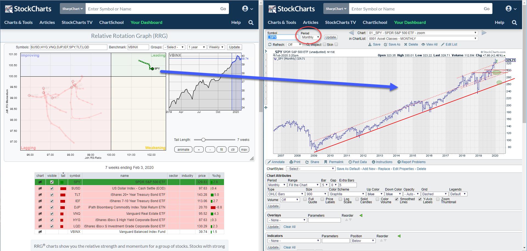Click Go button in SharpChart window search
Viewport: 527px width, 251px height.
point(487,9)
